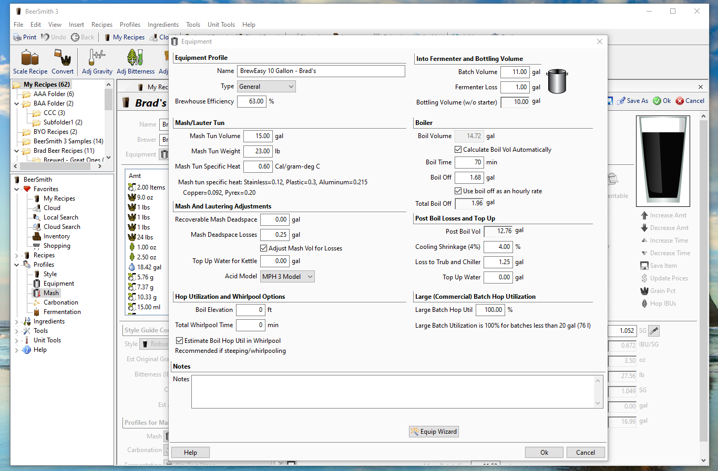Expand the Unit Tools tree node

point(17,340)
